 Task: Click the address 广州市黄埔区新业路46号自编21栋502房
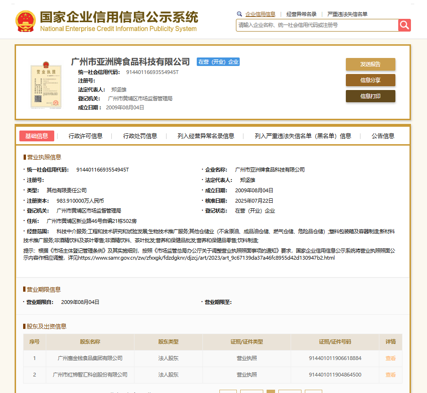pyautogui.click(x=92, y=221)
